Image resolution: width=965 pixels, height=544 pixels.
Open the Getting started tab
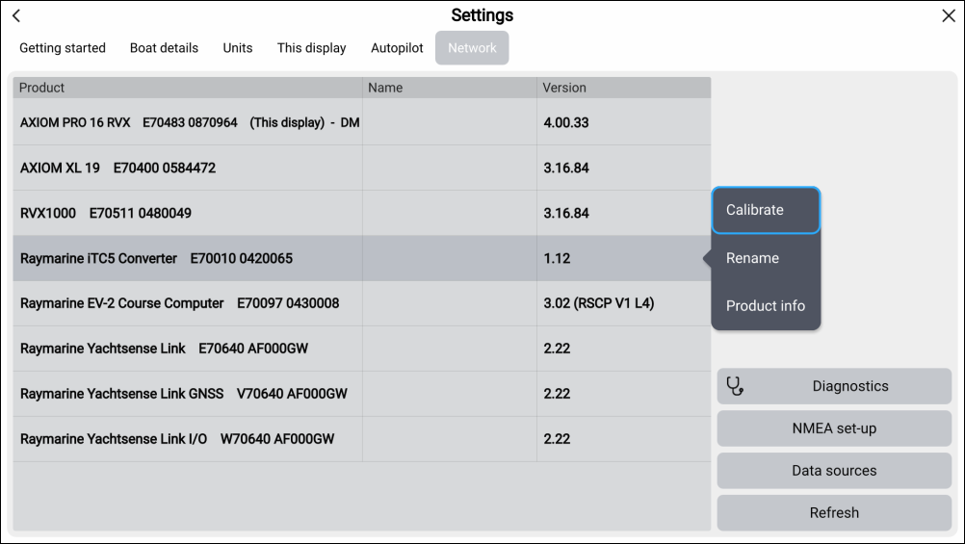(63, 48)
